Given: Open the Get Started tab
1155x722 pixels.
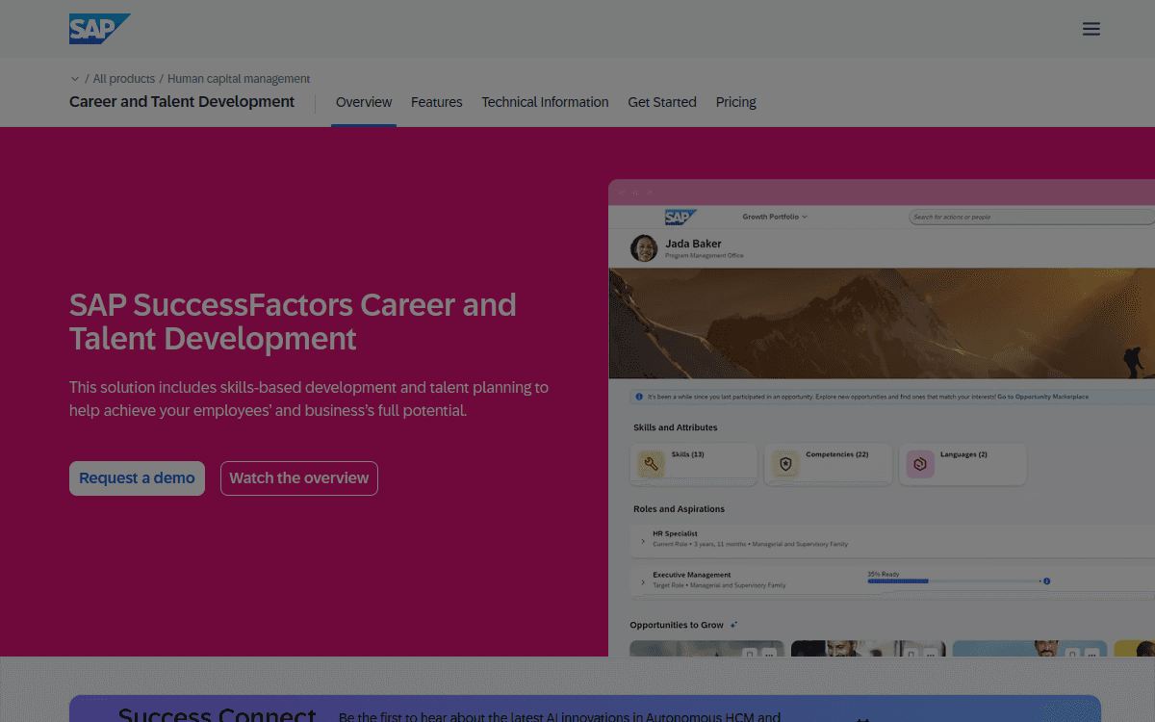Looking at the screenshot, I should coord(662,102).
